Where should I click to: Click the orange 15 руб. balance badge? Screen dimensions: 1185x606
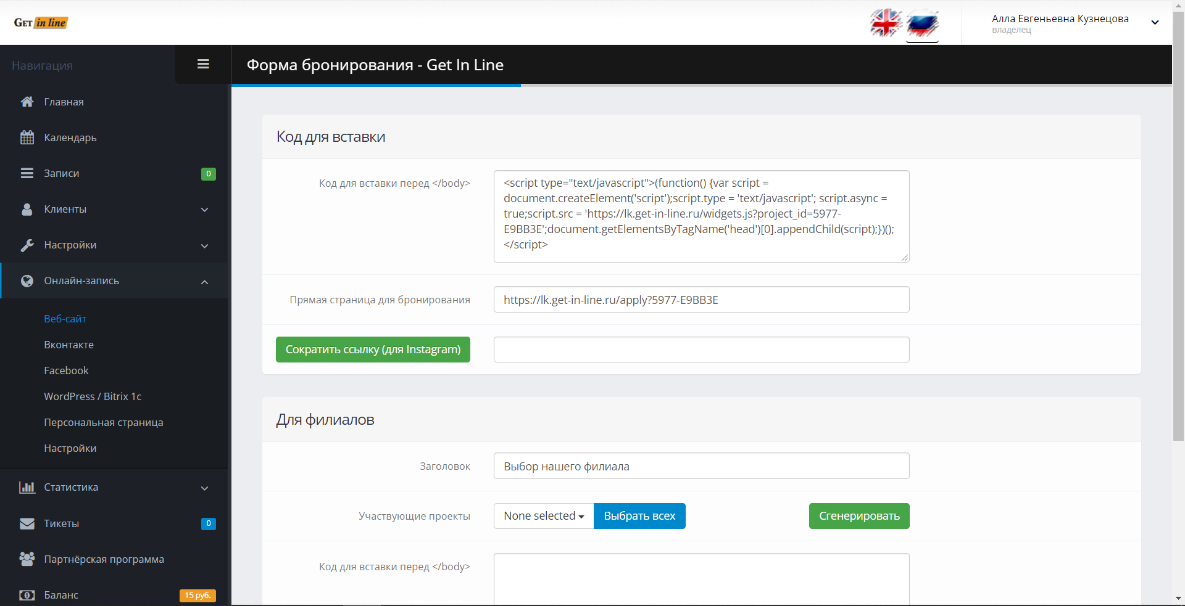pos(197,596)
